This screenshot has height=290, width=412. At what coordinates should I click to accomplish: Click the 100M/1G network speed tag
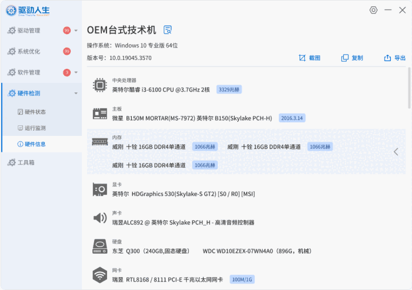(x=242, y=279)
